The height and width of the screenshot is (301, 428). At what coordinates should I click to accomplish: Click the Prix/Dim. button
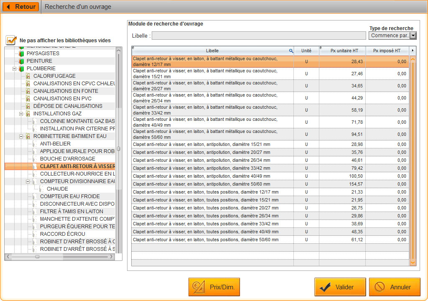click(x=214, y=287)
